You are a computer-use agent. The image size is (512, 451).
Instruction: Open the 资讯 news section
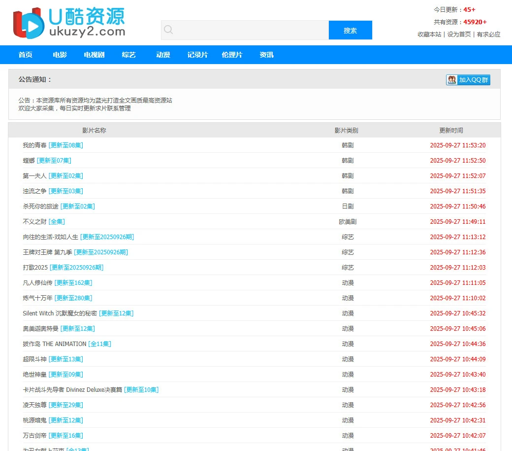(266, 55)
